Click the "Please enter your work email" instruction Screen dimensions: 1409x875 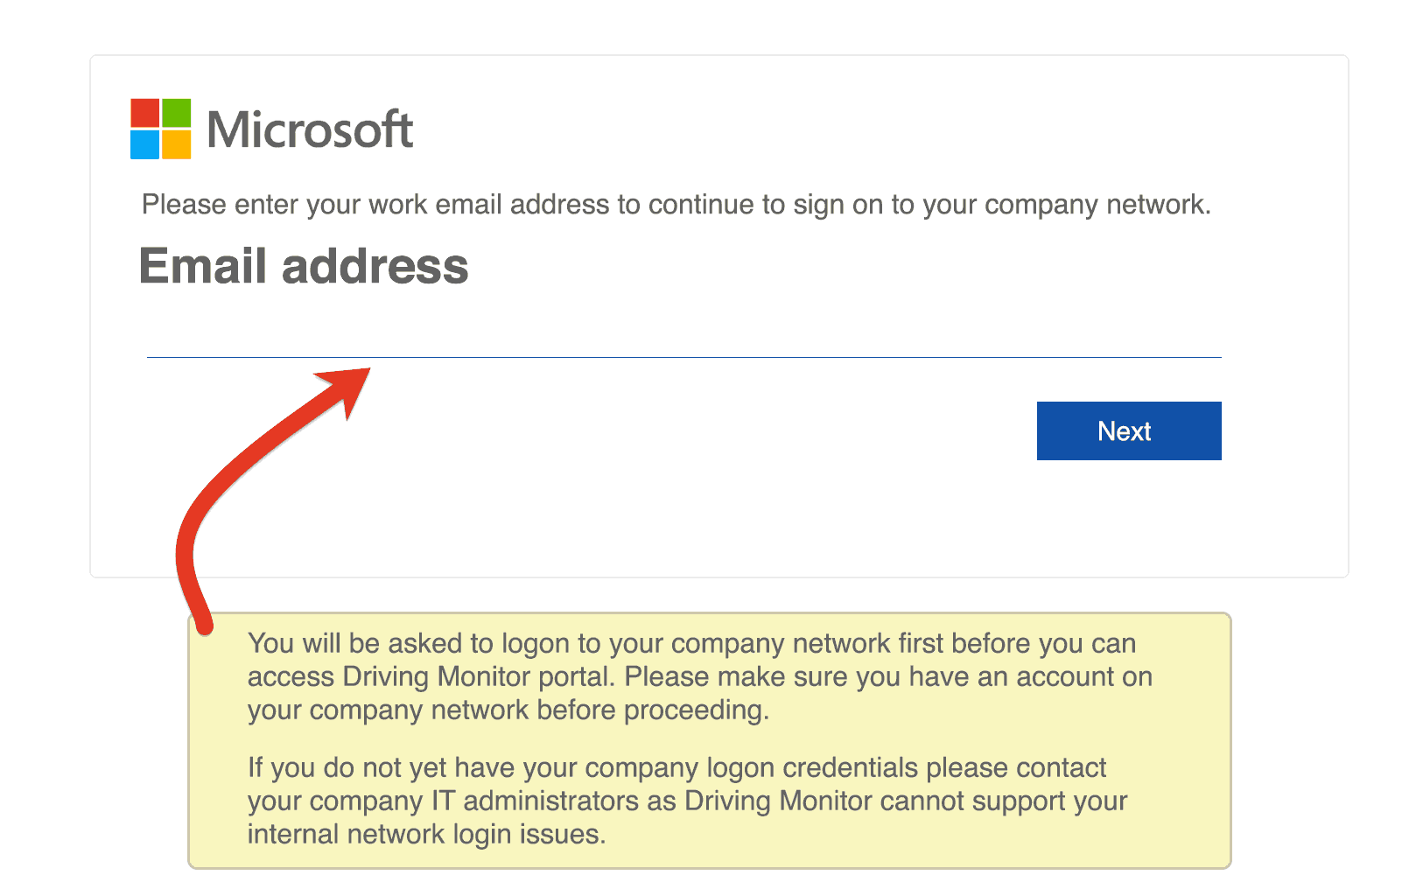tap(676, 205)
